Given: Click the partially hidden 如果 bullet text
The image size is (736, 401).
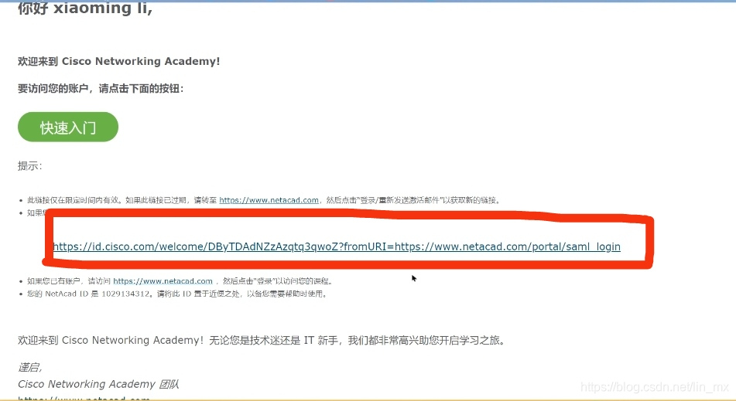Looking at the screenshot, I should [36, 213].
